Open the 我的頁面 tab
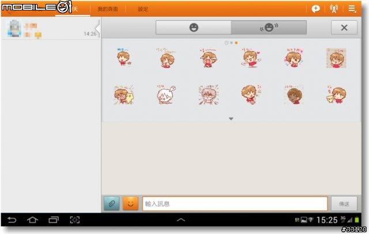The width and height of the screenshot is (369, 234). (108, 9)
